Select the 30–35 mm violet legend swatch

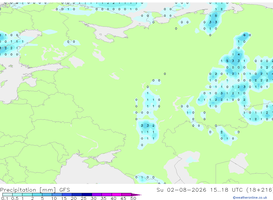pyautogui.click(x=97, y=195)
